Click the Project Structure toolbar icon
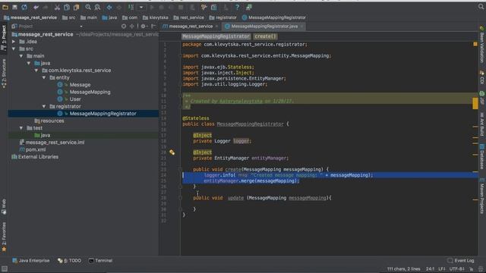486x273 pixels. pos(214,7)
